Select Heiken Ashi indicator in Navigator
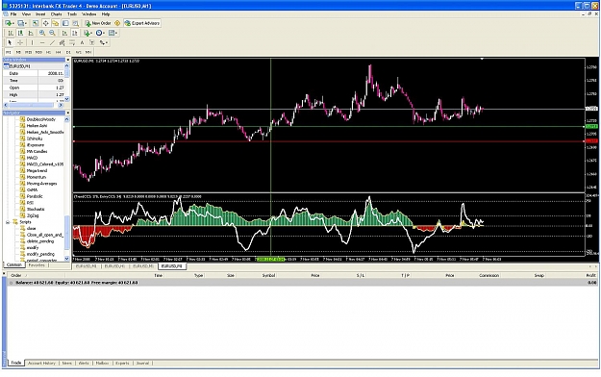This screenshot has height=377, width=601. click(37, 126)
